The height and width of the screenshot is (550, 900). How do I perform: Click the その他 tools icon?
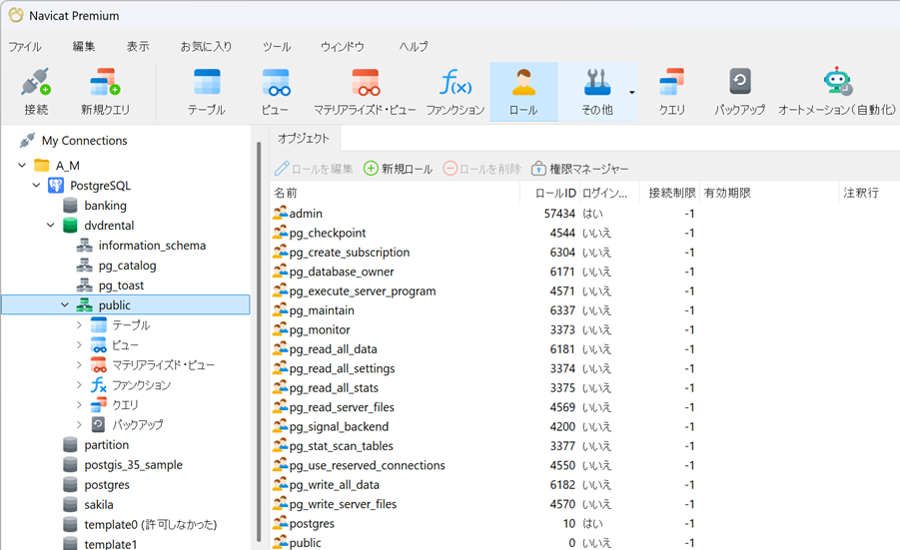(x=597, y=83)
